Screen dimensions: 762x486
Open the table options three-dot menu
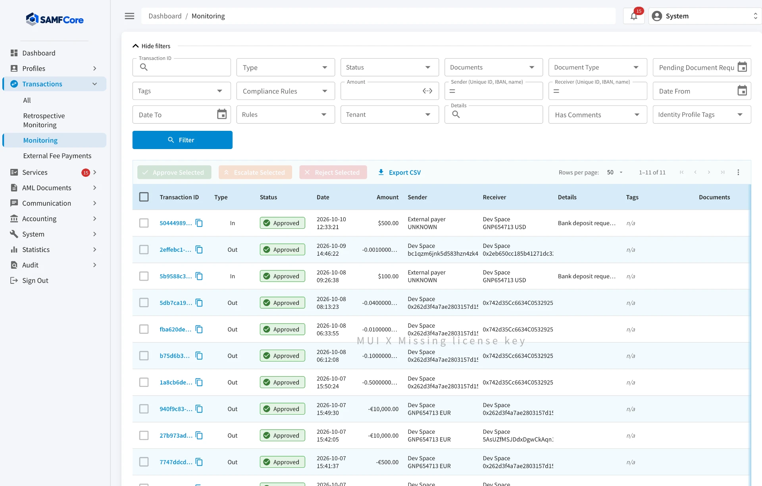(738, 172)
